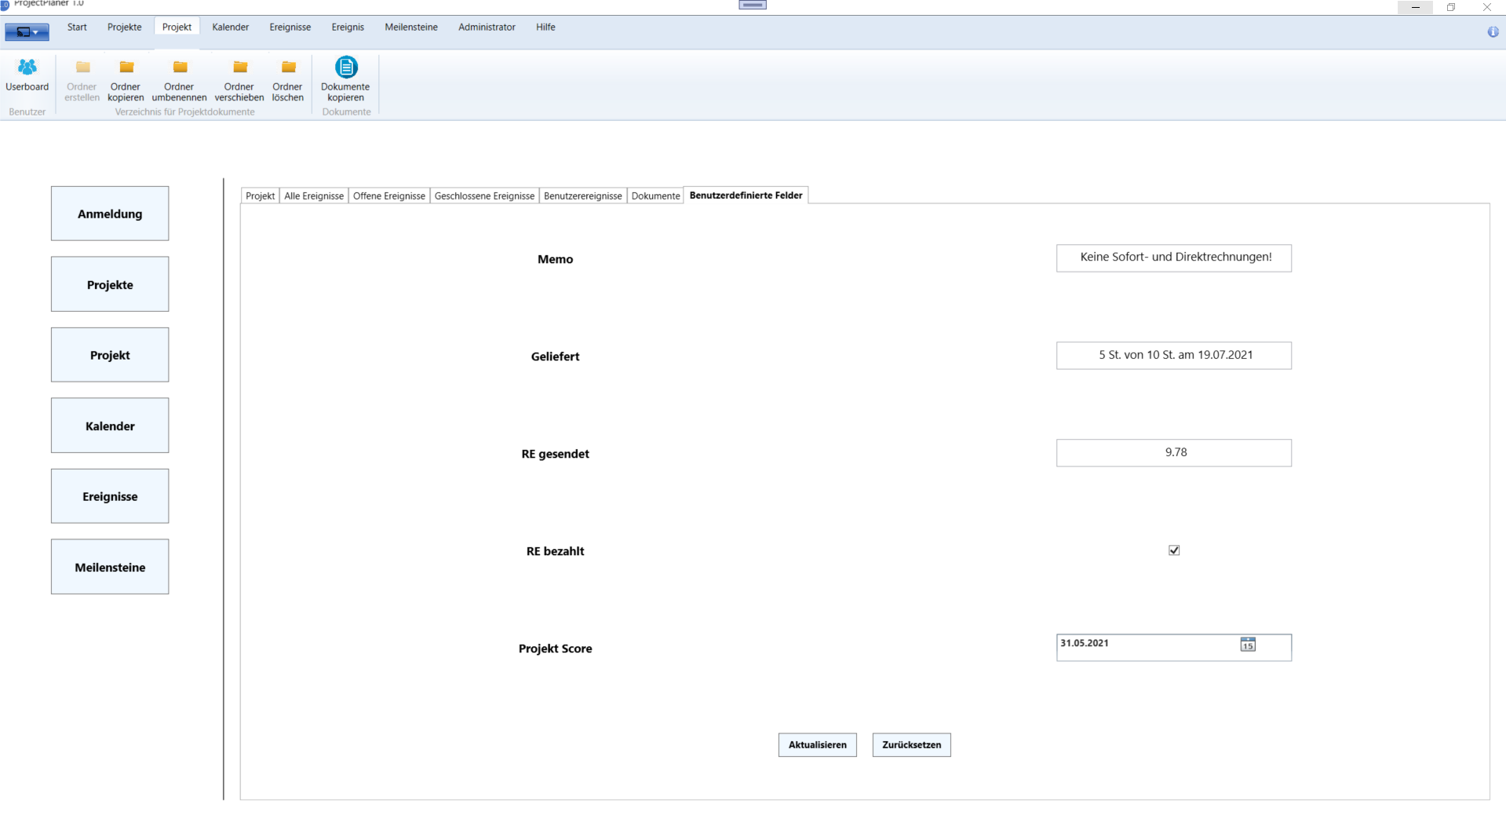Switch to Alle Ereignisse tab
1506x815 pixels.
pos(314,196)
